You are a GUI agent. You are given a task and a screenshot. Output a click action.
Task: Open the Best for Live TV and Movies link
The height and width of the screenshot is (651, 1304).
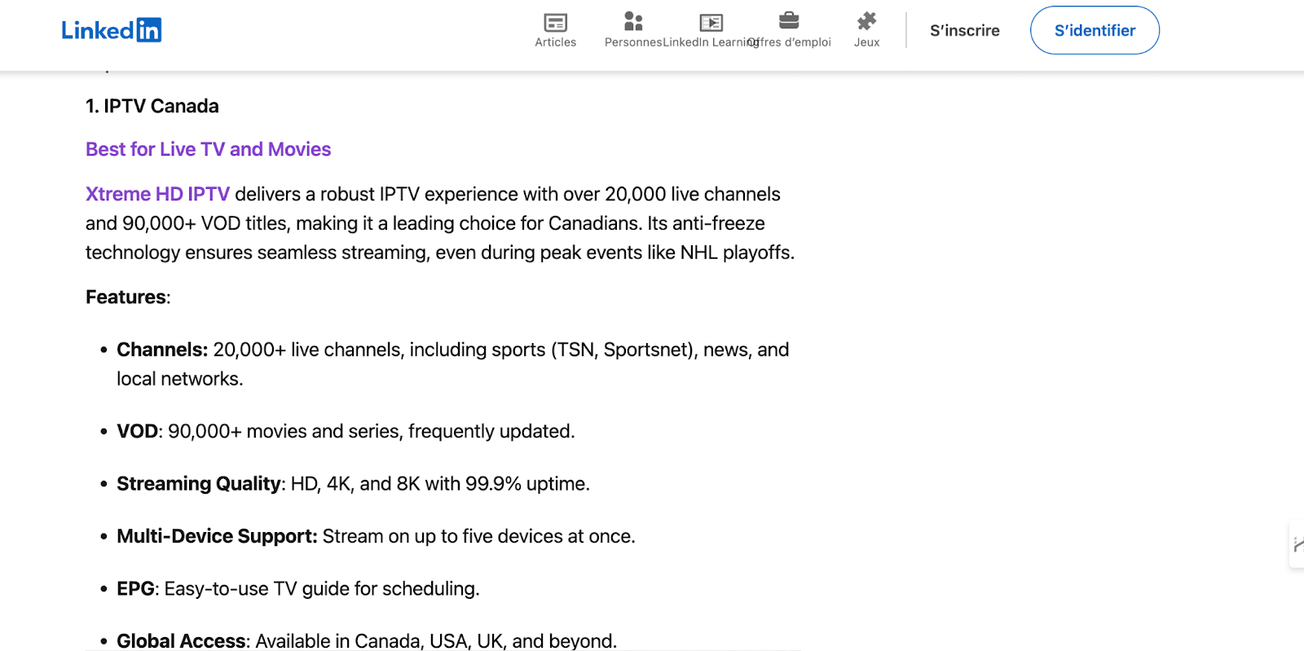click(x=208, y=149)
